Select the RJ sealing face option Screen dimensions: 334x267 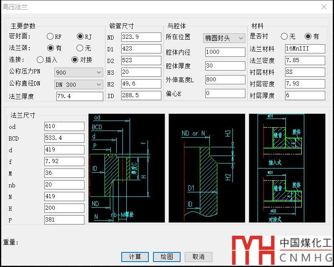point(80,37)
